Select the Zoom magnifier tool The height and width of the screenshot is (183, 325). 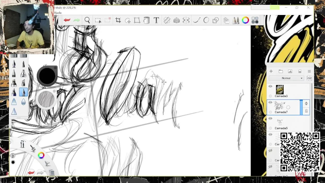click(87, 20)
